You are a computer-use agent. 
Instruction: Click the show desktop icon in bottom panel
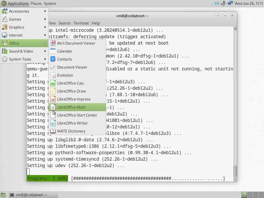tap(3, 195)
